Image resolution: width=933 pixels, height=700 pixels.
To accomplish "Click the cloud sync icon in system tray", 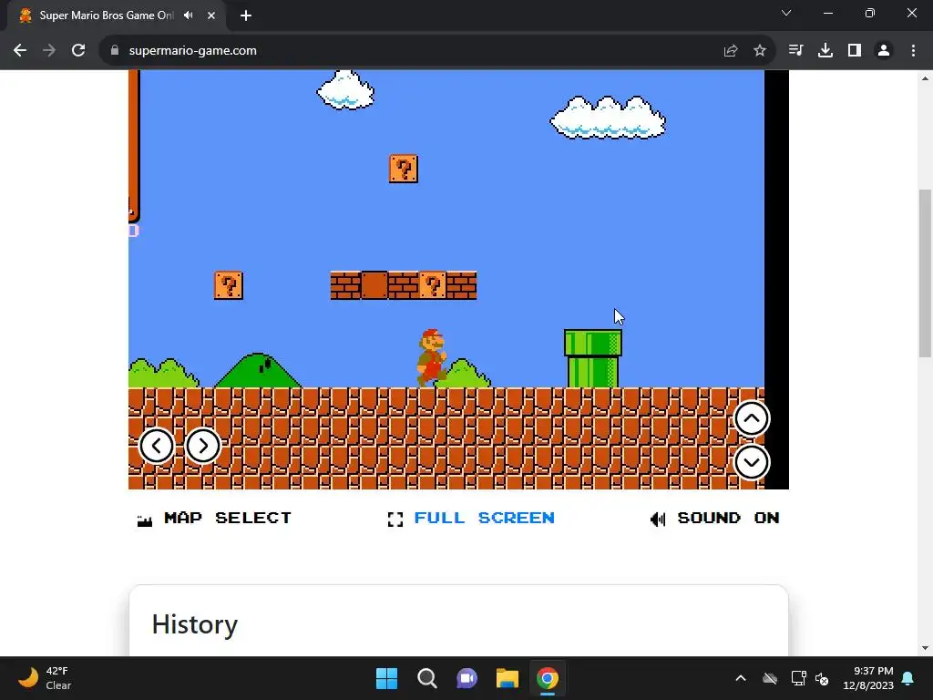I will pyautogui.click(x=770, y=678).
